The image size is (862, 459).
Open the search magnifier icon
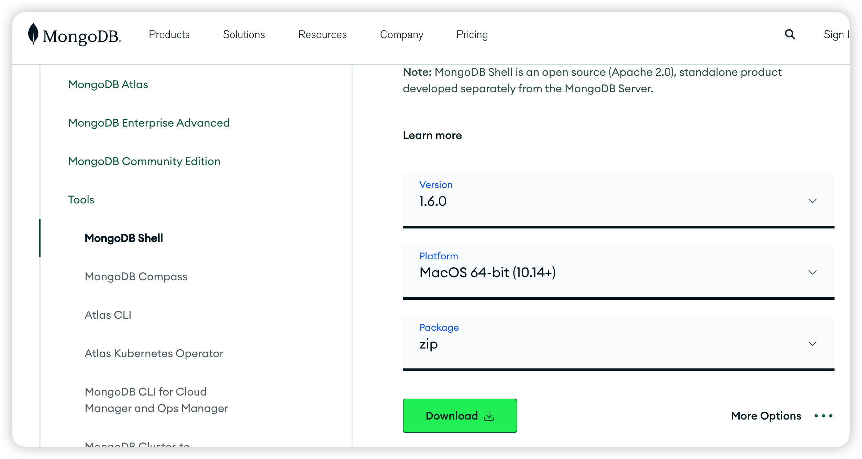pyautogui.click(x=790, y=34)
